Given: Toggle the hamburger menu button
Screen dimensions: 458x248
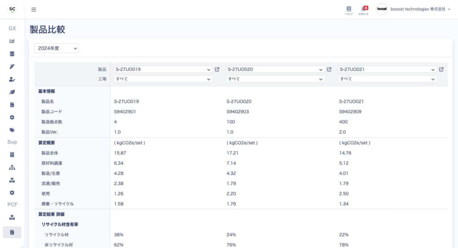Looking at the screenshot, I should pos(34,9).
